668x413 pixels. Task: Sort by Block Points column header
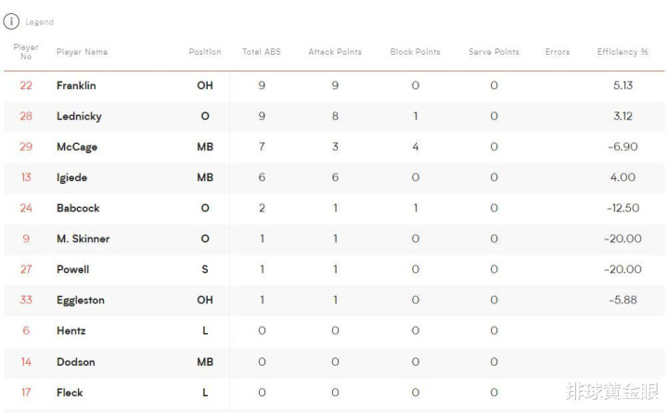coord(416,52)
